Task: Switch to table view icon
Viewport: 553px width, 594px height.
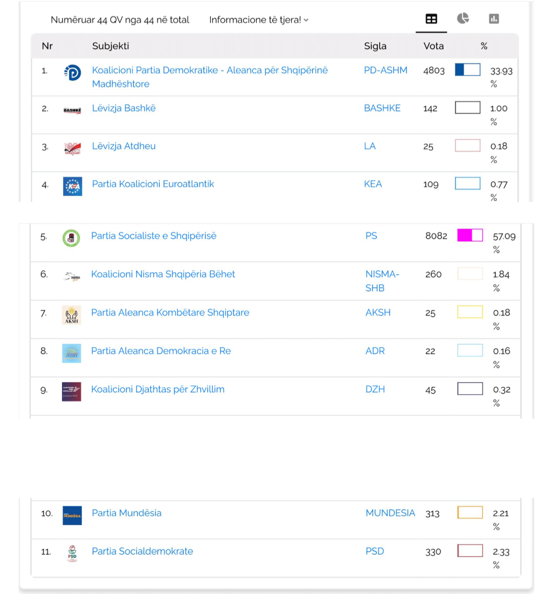Action: [431, 19]
